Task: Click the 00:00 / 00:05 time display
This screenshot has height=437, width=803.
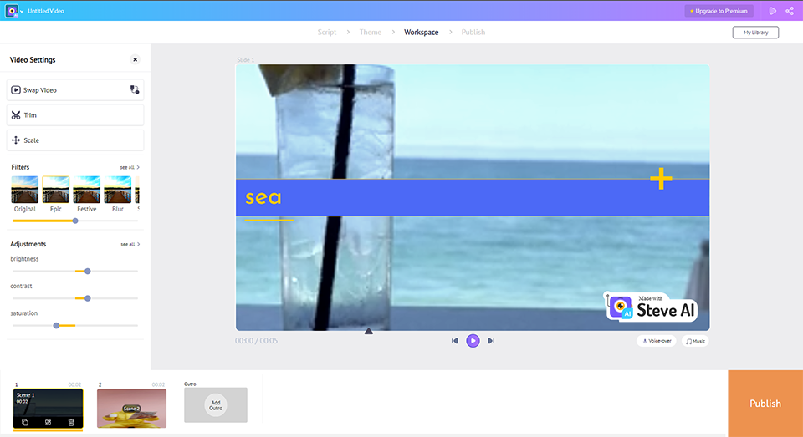Action: 257,341
